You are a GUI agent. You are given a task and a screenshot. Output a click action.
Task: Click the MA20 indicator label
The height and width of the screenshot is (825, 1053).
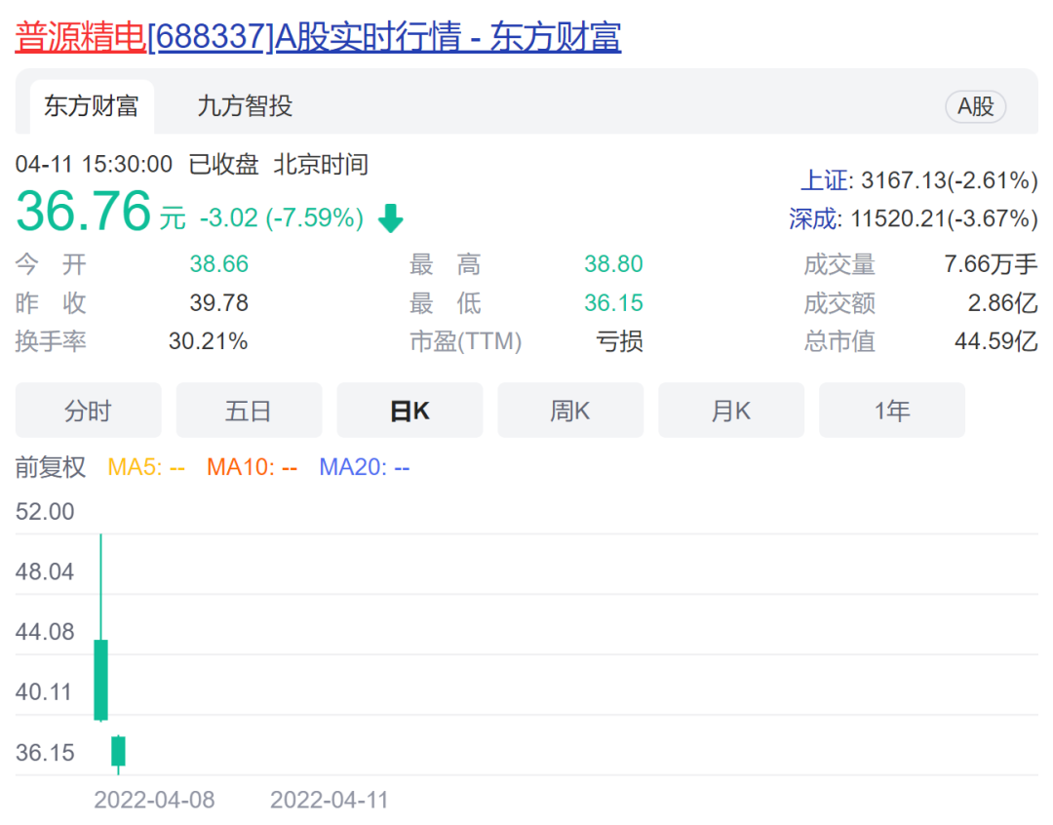(364, 468)
